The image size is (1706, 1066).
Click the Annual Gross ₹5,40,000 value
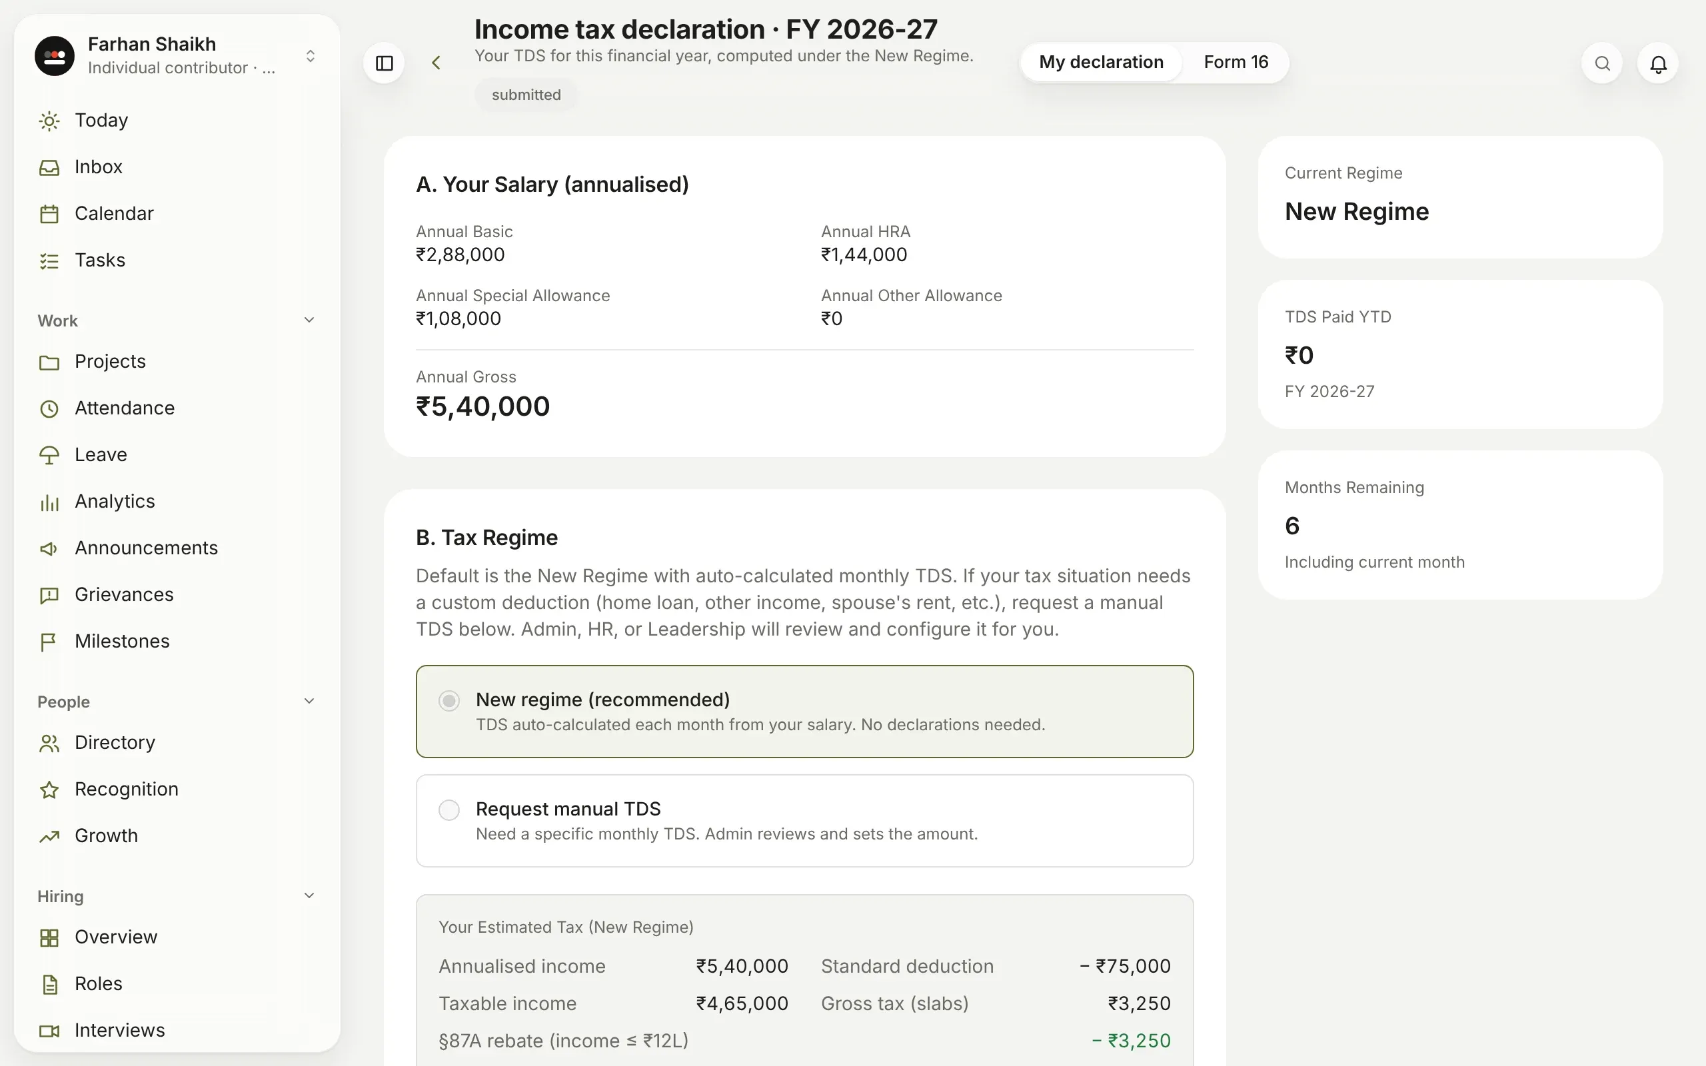483,407
